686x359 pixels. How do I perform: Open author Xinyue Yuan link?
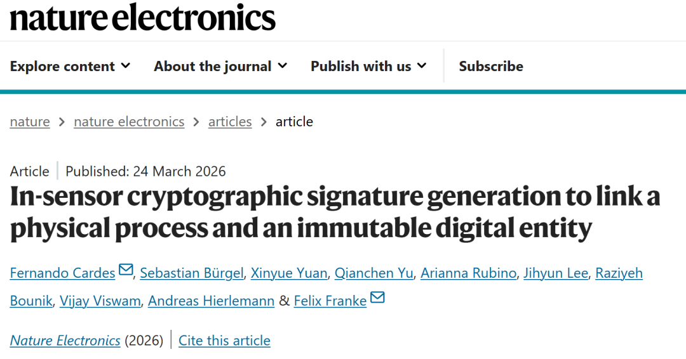coord(289,273)
